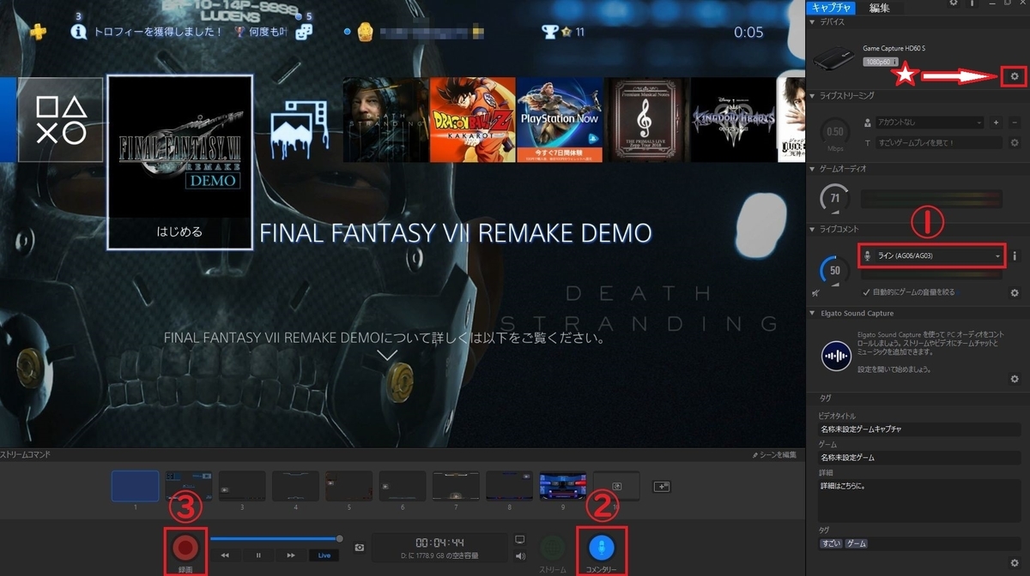The width and height of the screenshot is (1030, 576).
Task: Mute the commentary with the speaker icon
Action: pyautogui.click(x=815, y=293)
